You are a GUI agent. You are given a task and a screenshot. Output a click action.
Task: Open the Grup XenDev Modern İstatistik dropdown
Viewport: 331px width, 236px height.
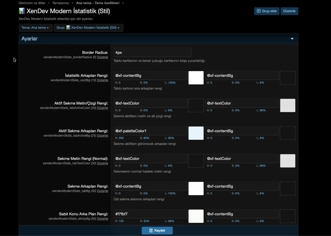coord(88,28)
